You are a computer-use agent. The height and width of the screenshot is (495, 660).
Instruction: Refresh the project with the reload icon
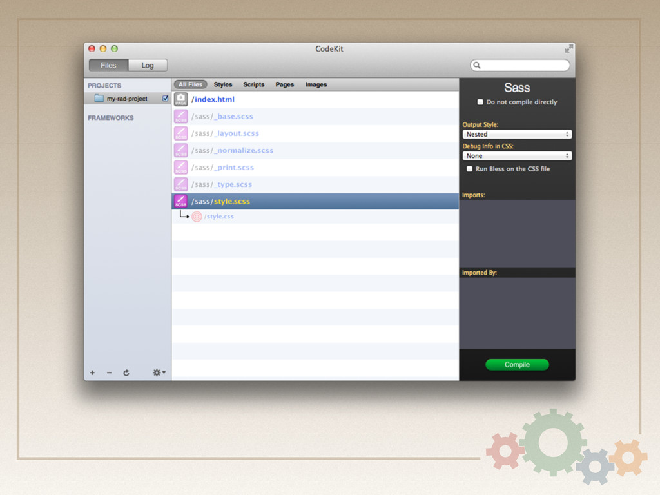126,373
